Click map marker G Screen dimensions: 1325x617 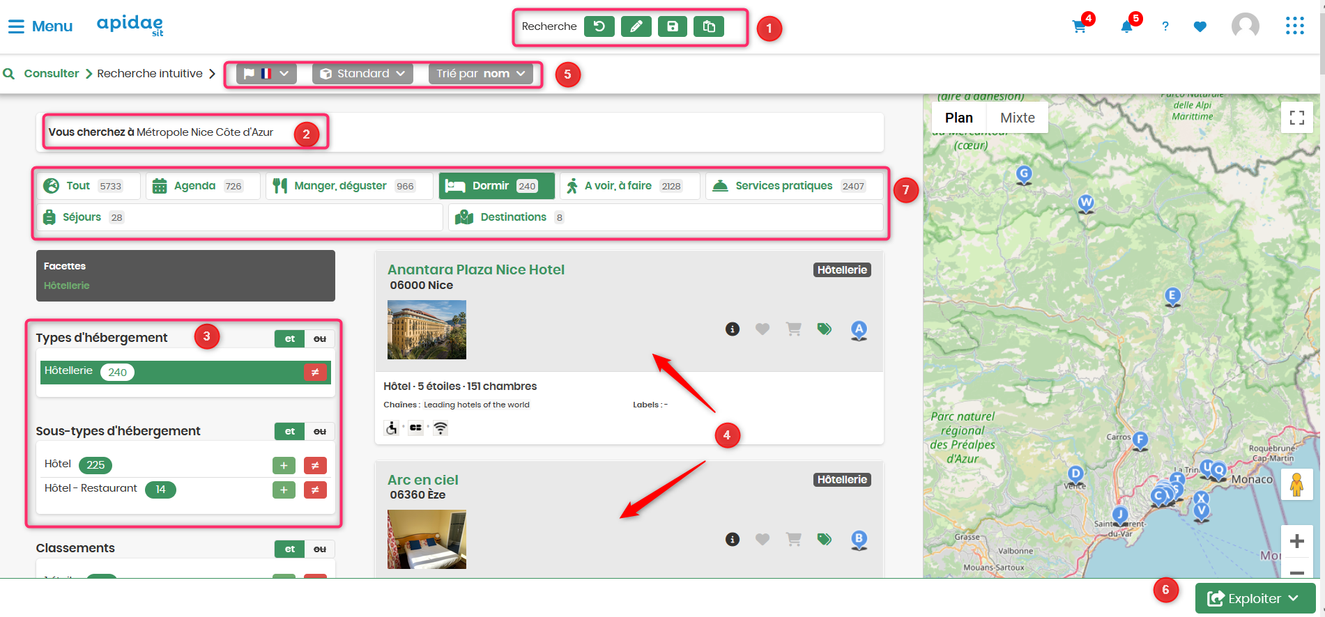(1024, 175)
